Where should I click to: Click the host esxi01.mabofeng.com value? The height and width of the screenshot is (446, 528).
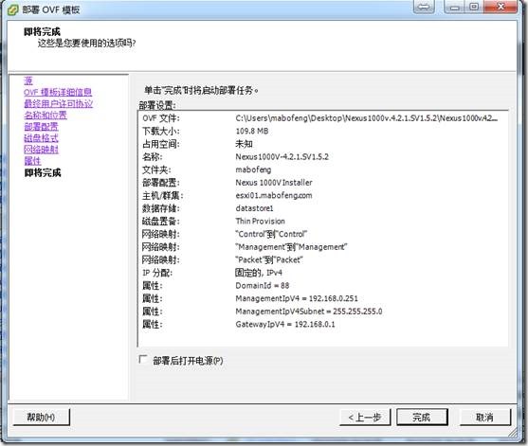pyautogui.click(x=274, y=195)
